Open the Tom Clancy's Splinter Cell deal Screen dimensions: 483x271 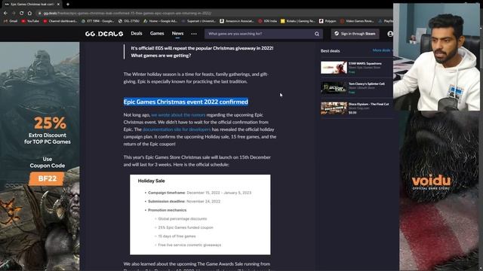pos(367,84)
